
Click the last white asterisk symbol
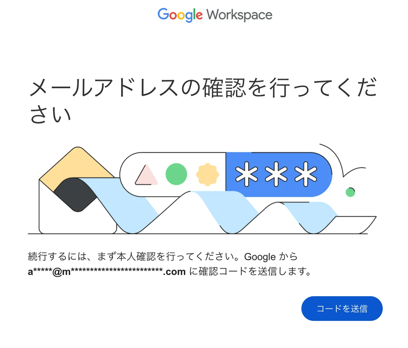coord(305,174)
